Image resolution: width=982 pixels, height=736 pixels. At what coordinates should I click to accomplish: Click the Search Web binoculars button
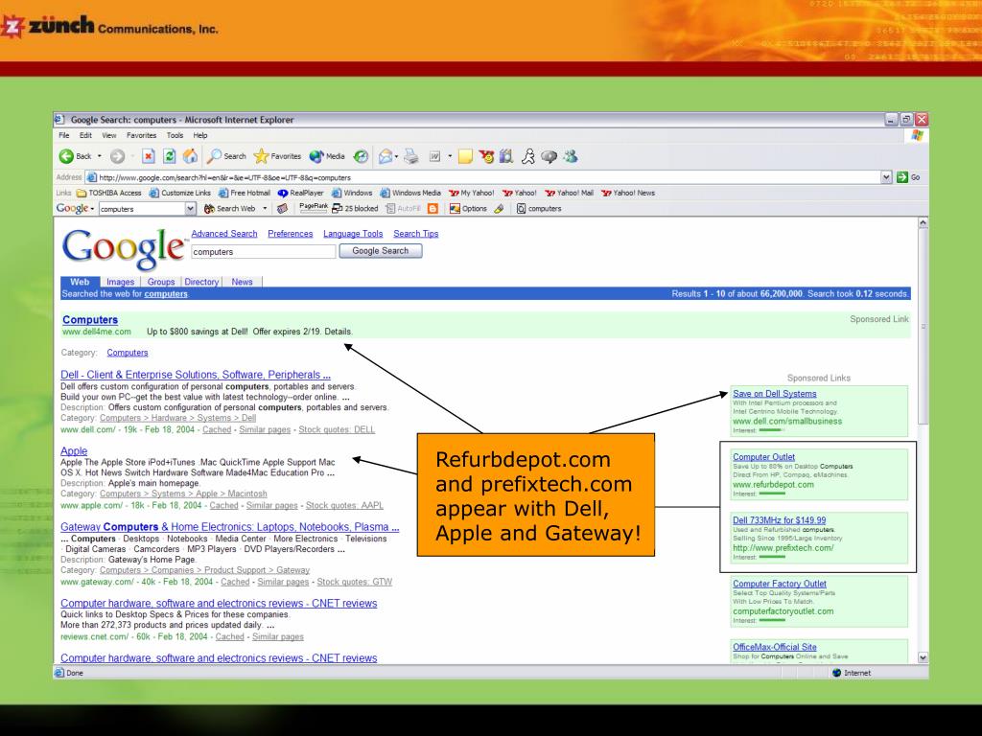pos(230,208)
